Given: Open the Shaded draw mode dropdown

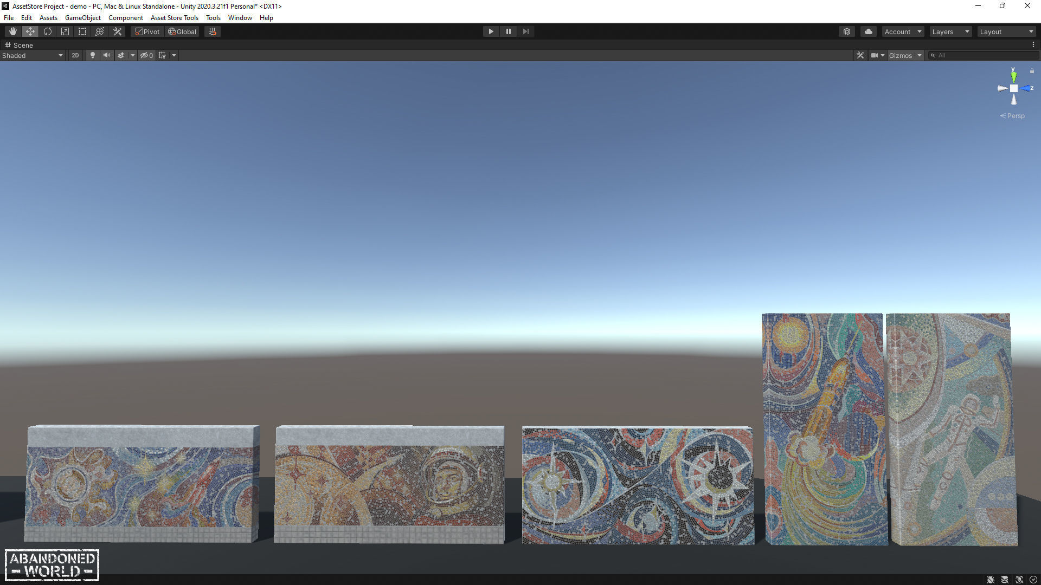Looking at the screenshot, I should [33, 55].
